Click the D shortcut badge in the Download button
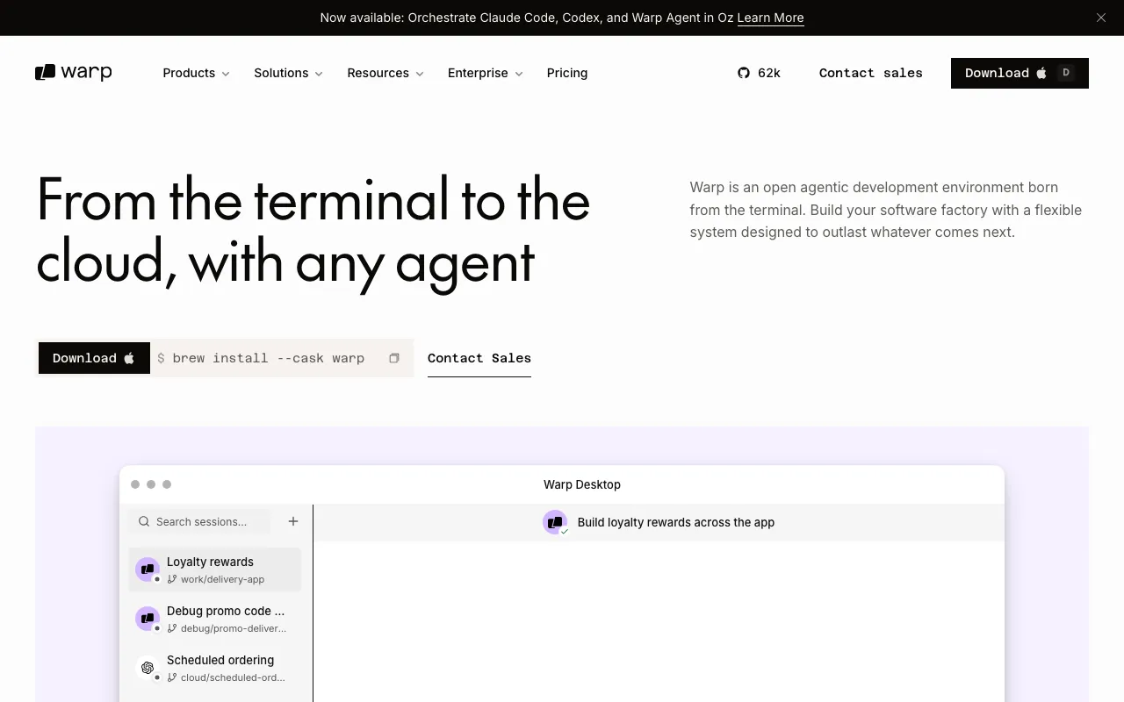The height and width of the screenshot is (702, 1124). point(1066,73)
